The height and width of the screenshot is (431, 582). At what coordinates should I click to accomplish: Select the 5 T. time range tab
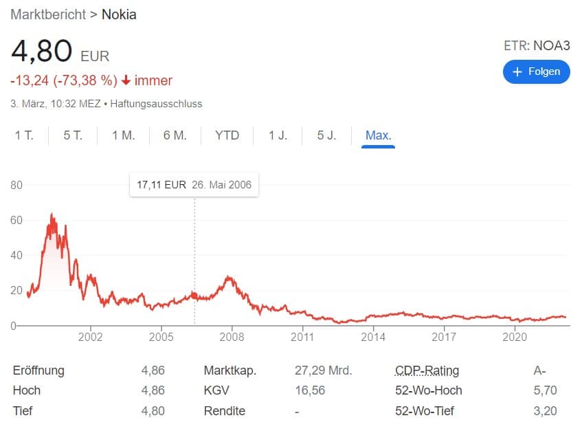click(x=73, y=135)
